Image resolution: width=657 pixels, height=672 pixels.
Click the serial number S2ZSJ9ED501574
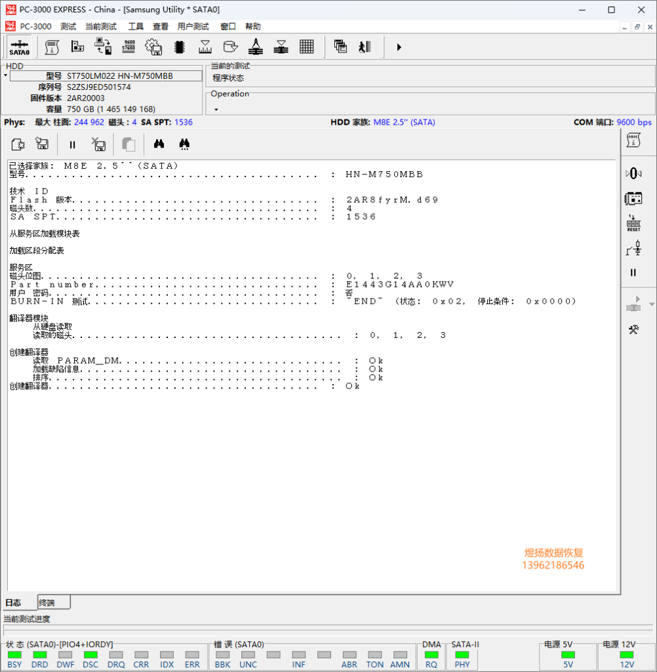click(x=99, y=87)
